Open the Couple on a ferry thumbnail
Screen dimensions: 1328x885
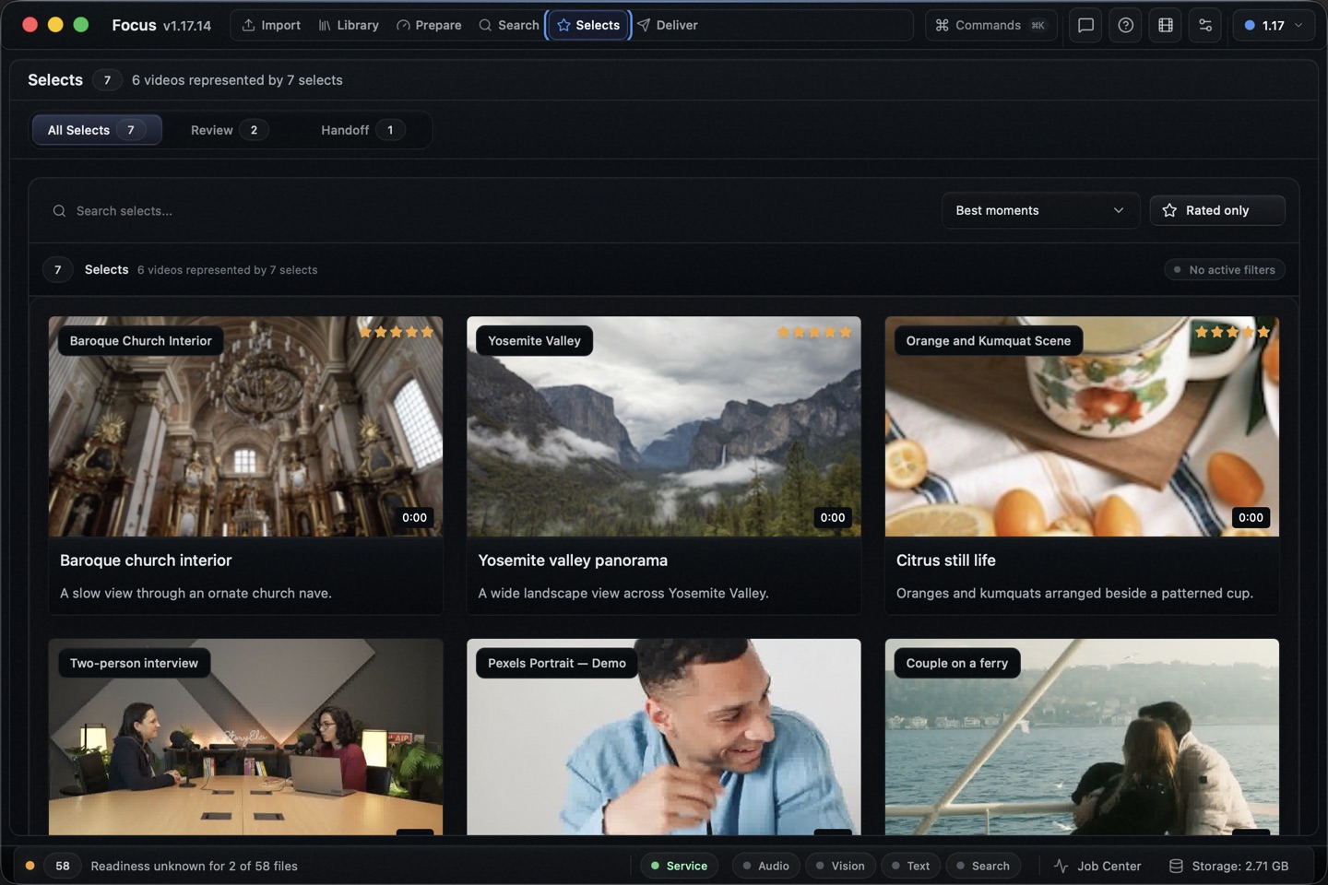tap(1082, 737)
